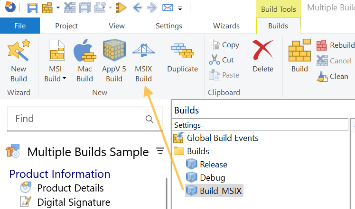Click the Settings column header
This screenshot has width=355, height=209.
pos(260,125)
